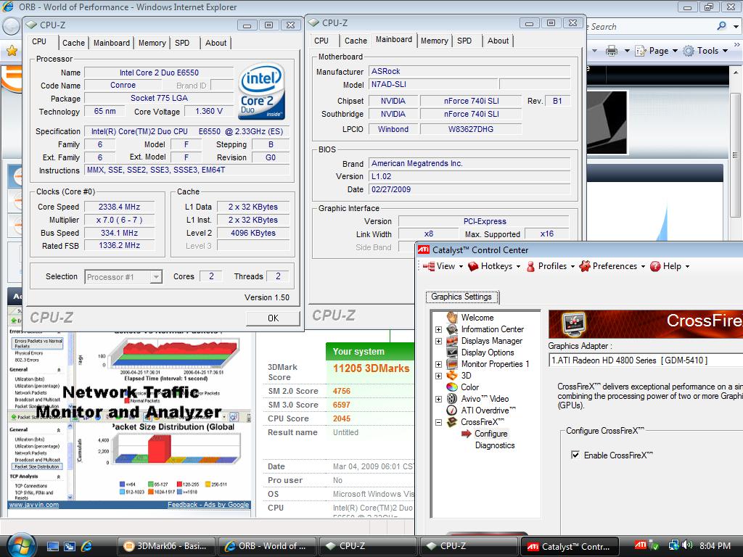
Task: Expand the Avivo Video tree node
Action: coord(439,399)
